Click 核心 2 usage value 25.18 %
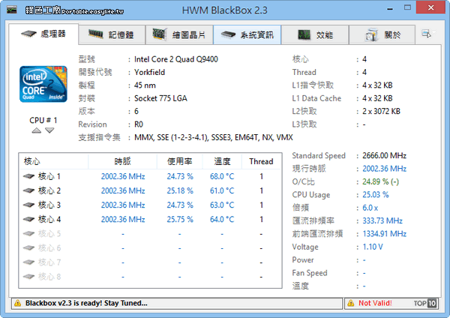This screenshot has width=450, height=318. click(180, 190)
